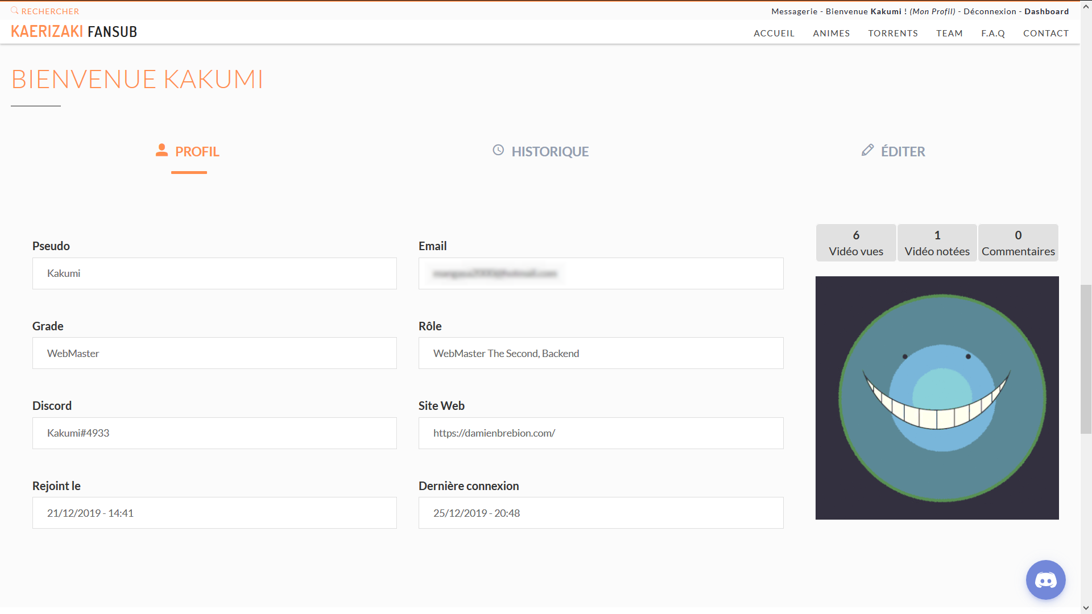Click the Profil person icon
The image size is (1092, 614).
click(x=162, y=150)
